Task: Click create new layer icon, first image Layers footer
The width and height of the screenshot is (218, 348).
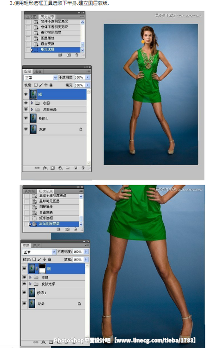Action: 76,168
